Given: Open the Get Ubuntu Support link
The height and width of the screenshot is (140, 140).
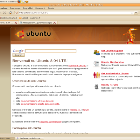Looking at the screenshot, I should click(112, 51).
